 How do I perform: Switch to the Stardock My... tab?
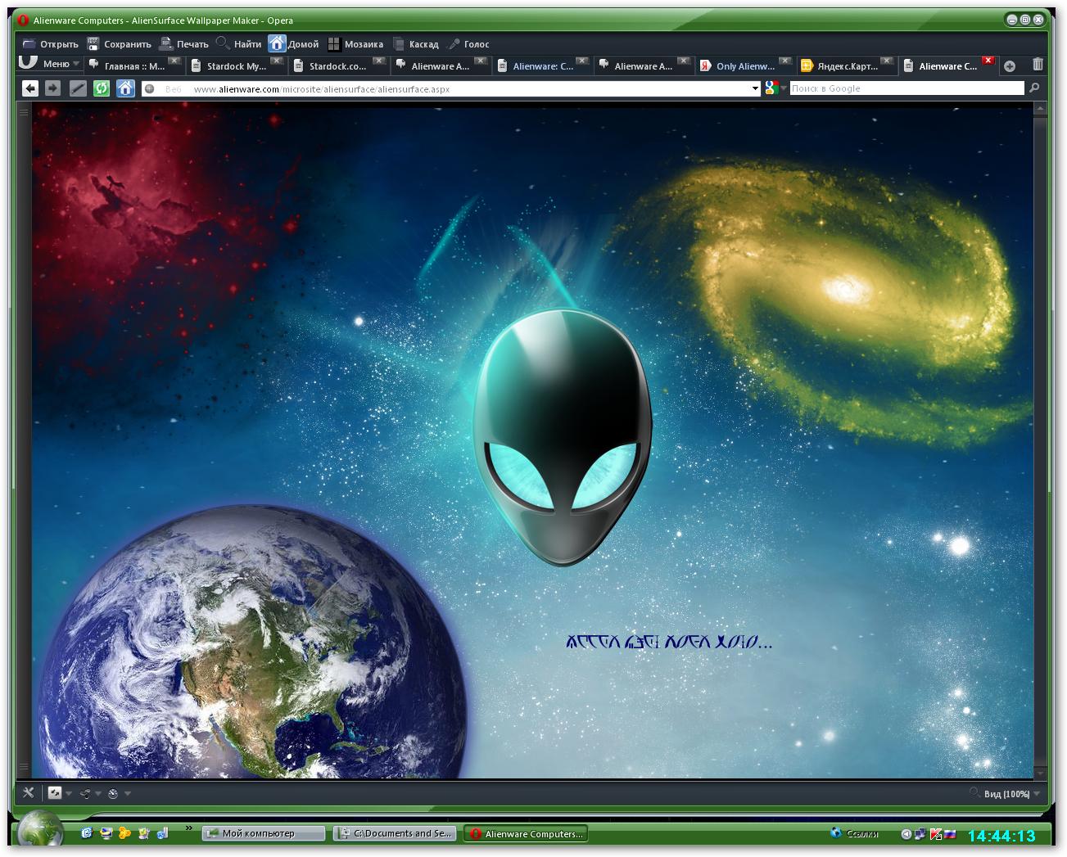coord(235,66)
